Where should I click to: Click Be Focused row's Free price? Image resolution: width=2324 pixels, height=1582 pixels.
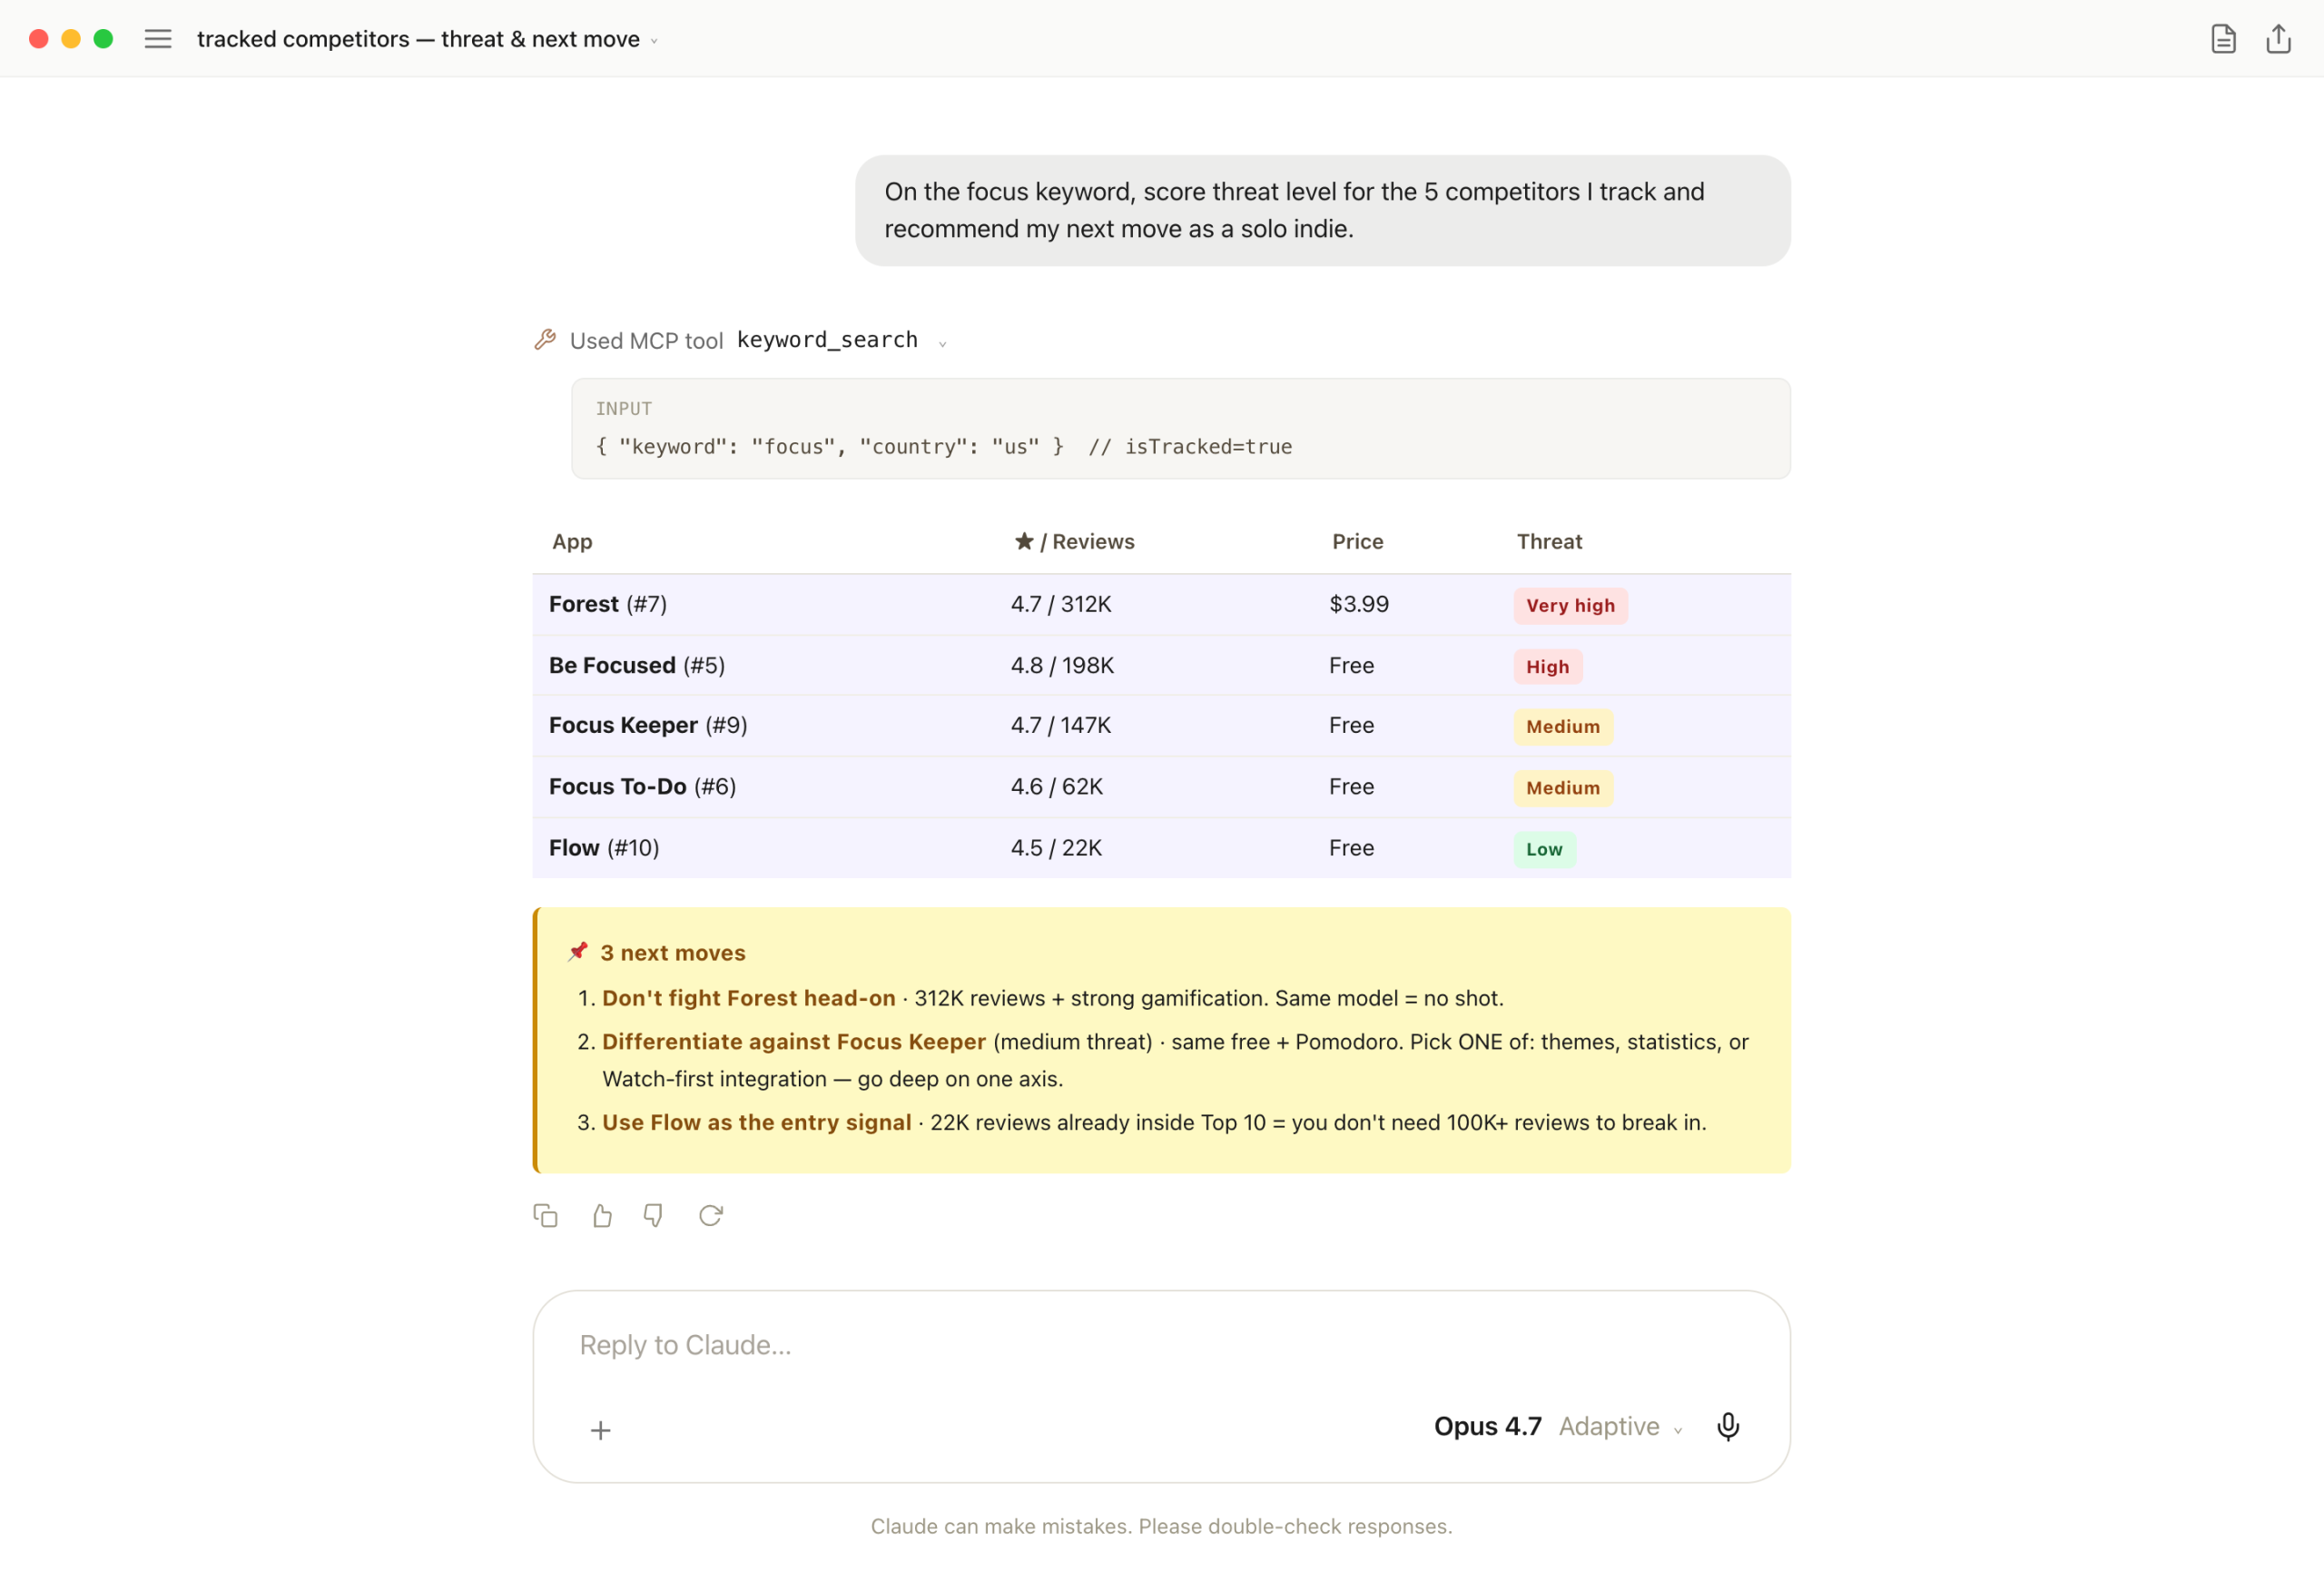coord(1351,666)
